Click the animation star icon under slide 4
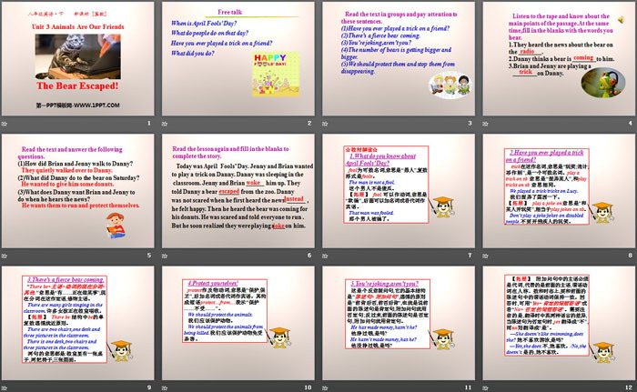 coord(485,124)
